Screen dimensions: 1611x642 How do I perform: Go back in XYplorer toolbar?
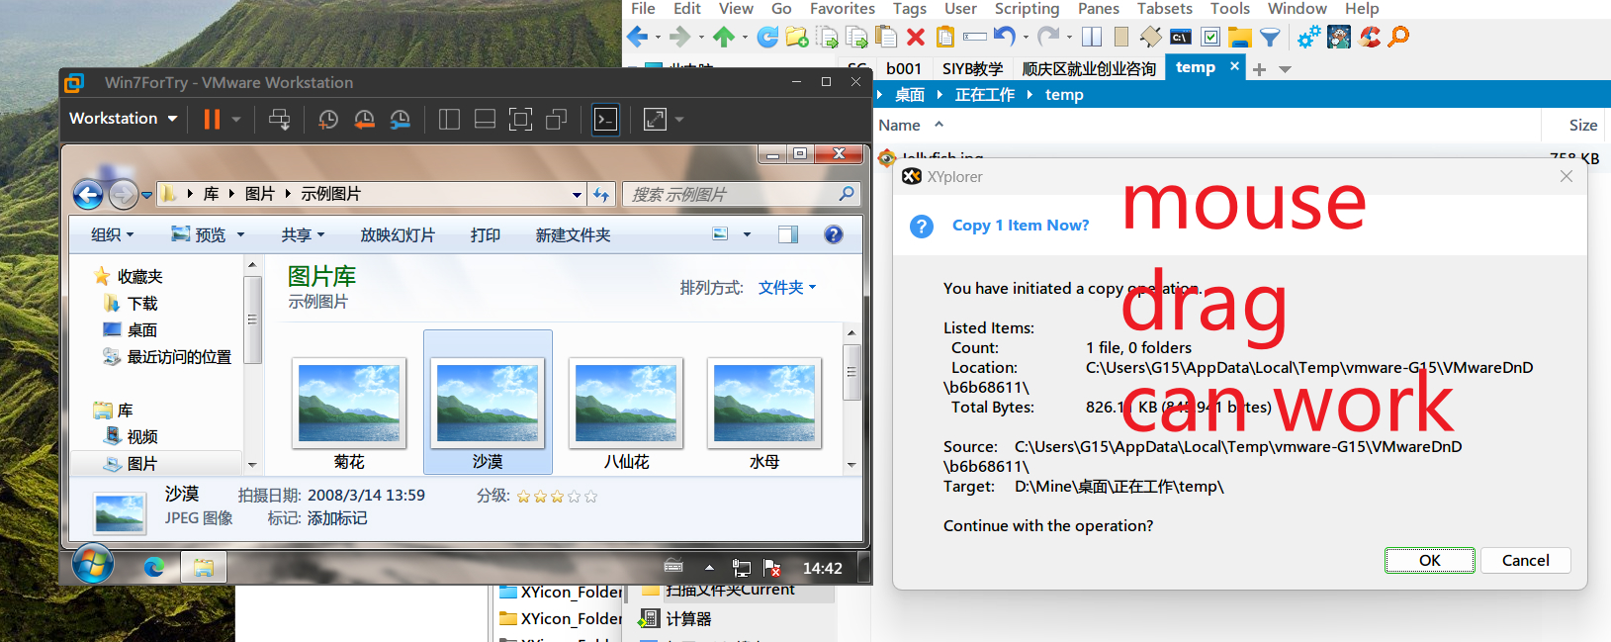637,38
